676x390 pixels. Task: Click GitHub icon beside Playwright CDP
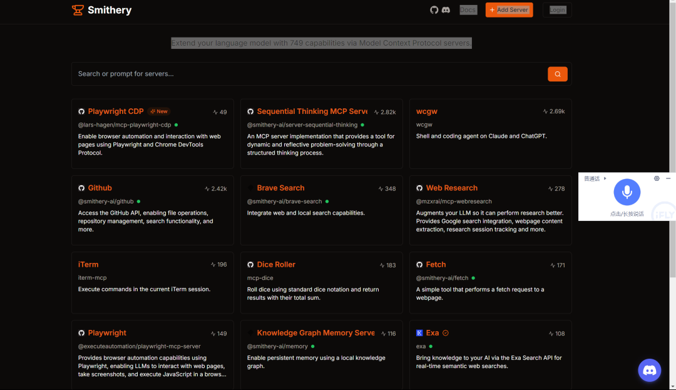click(x=81, y=111)
